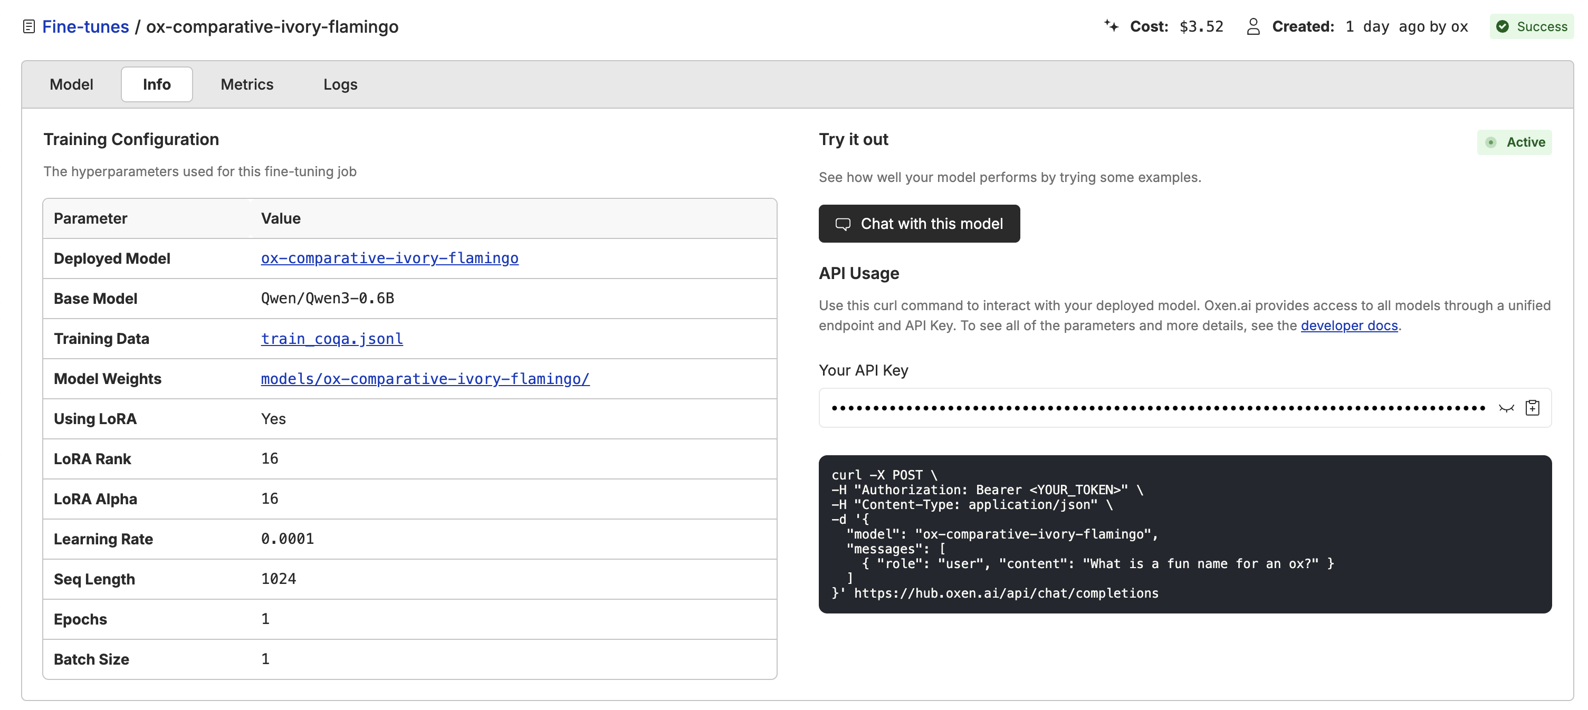
Task: Open the developer docs link
Action: pyautogui.click(x=1349, y=325)
